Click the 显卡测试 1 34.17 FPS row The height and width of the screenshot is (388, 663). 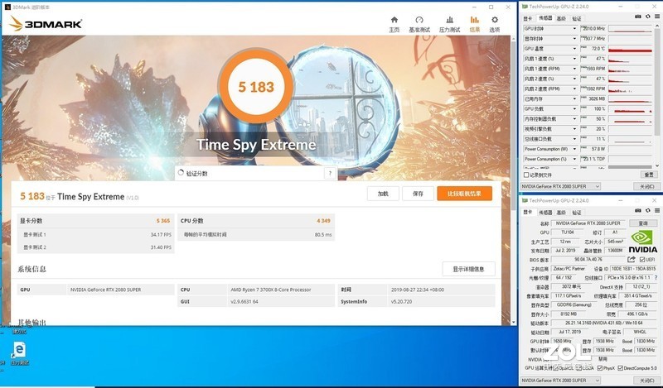[x=95, y=235]
